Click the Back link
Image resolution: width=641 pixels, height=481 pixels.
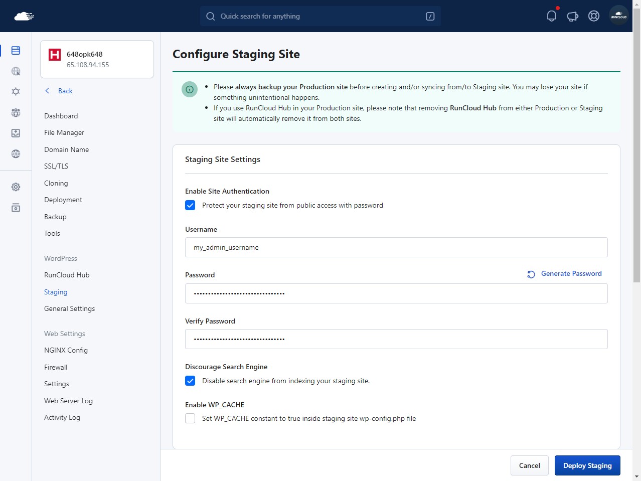pos(65,91)
